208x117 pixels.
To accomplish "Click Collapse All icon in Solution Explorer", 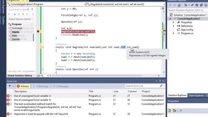I will pyautogui.click(x=201, y=5).
